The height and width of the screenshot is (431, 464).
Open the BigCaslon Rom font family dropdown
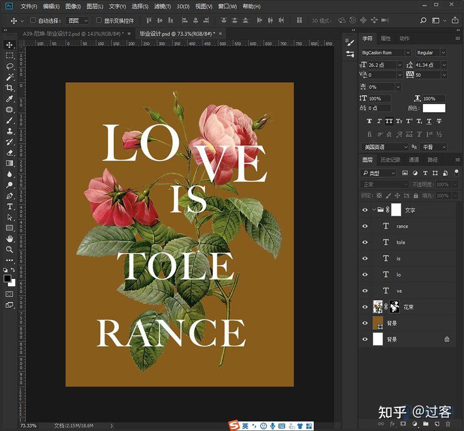pyautogui.click(x=408, y=53)
